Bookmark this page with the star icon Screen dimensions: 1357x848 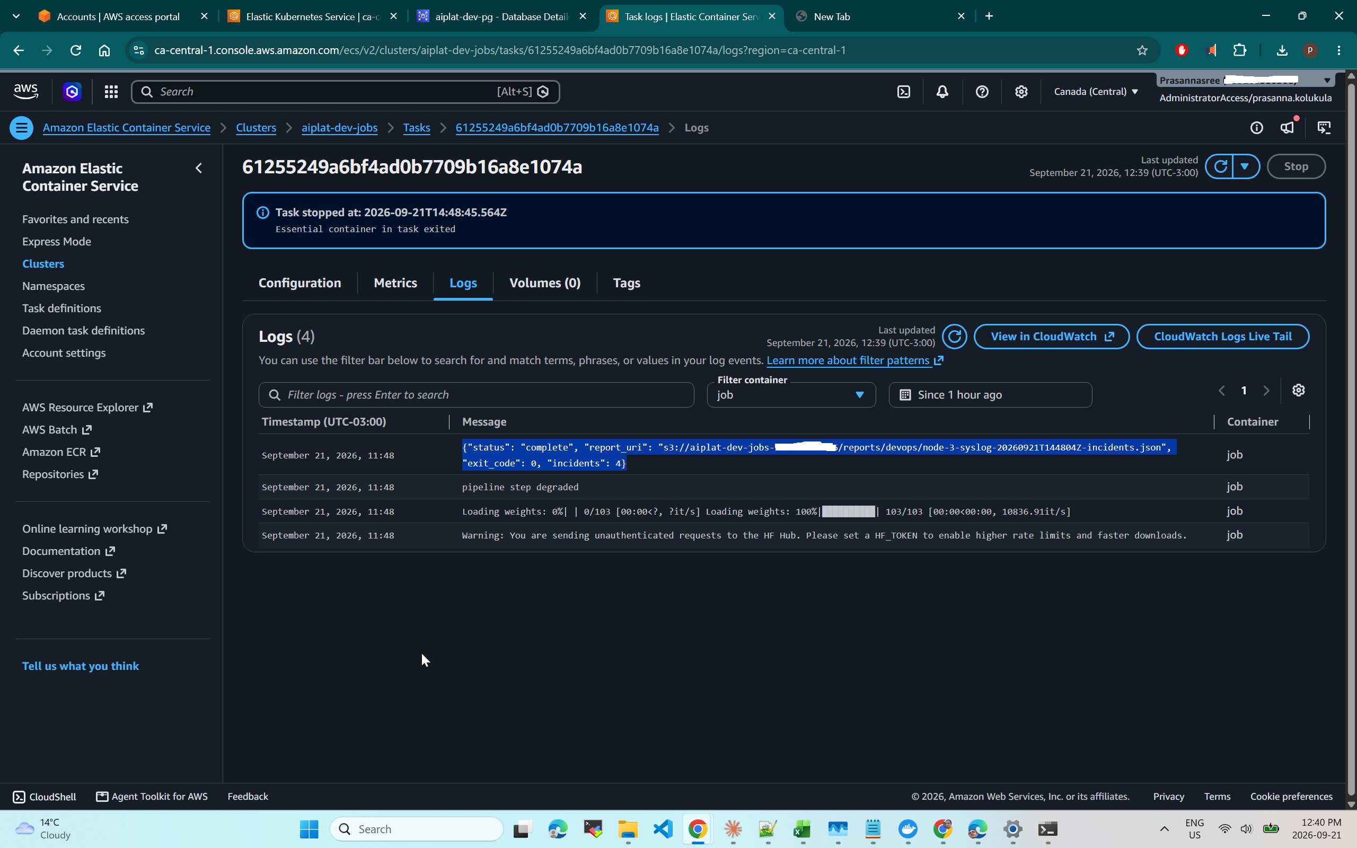click(x=1142, y=50)
